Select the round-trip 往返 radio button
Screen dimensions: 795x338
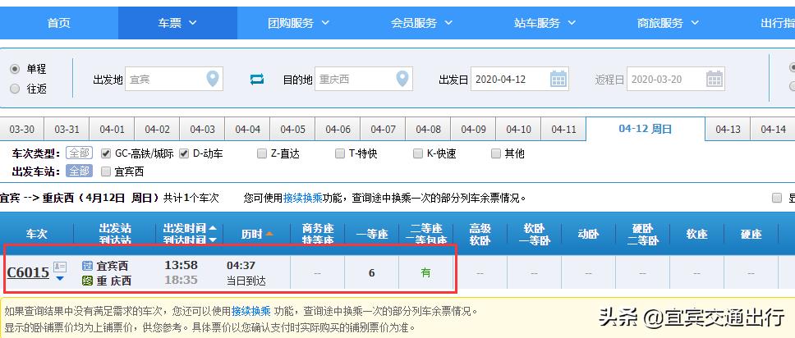coord(15,89)
